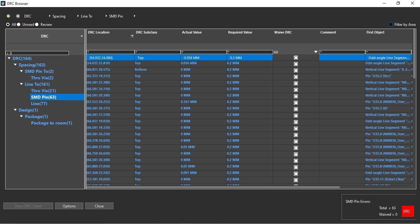Collapse the DRC(164) tree node
Screen dimensions: 420x224
tap(9, 58)
